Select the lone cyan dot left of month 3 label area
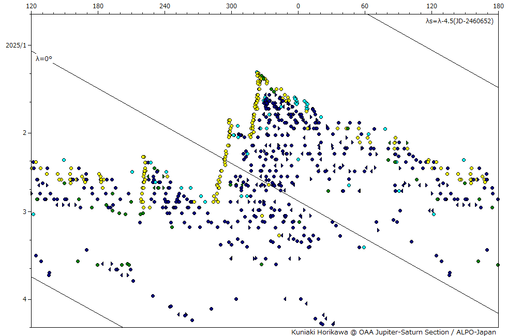The image size is (507, 336). pyautogui.click(x=33, y=214)
